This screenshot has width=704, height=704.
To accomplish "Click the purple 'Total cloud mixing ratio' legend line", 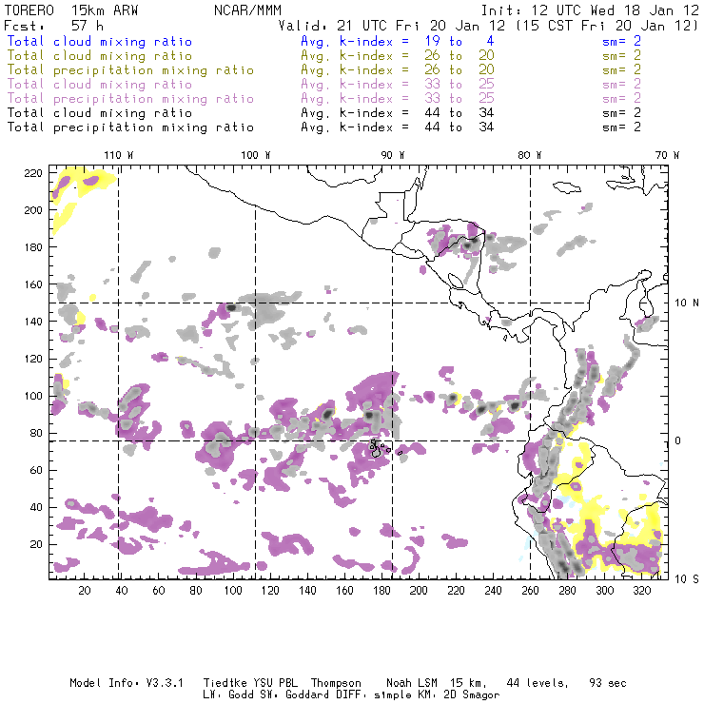I will pyautogui.click(x=99, y=85).
